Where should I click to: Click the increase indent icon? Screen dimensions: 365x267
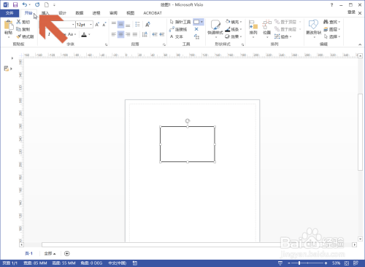pyautogui.click(x=162, y=34)
